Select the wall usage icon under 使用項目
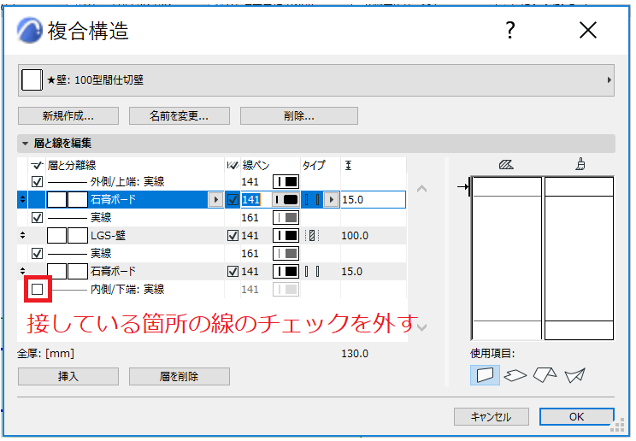The image size is (636, 441). coord(485,374)
